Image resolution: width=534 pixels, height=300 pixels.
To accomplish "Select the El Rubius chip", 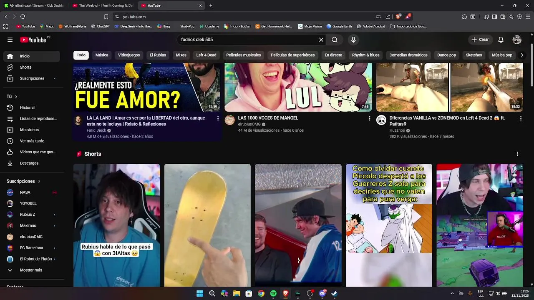I will coord(158,55).
